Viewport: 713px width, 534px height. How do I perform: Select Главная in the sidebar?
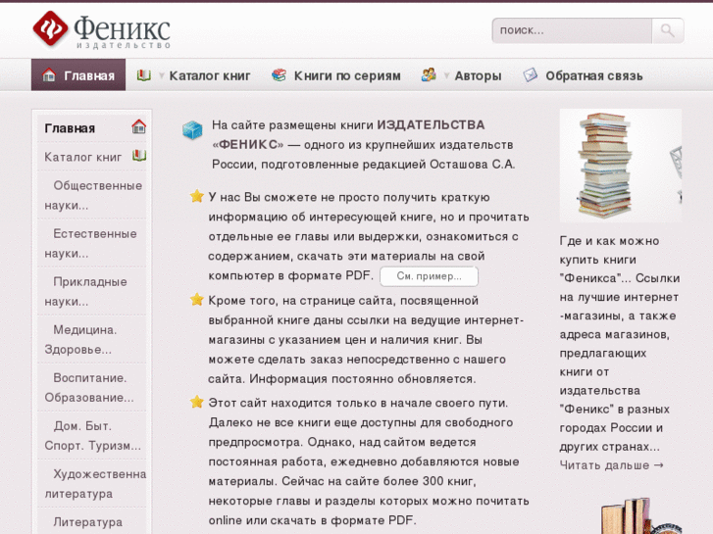70,128
